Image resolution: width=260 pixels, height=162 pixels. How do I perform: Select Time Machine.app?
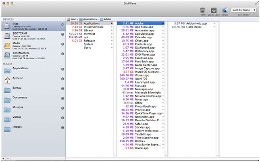click(x=141, y=138)
